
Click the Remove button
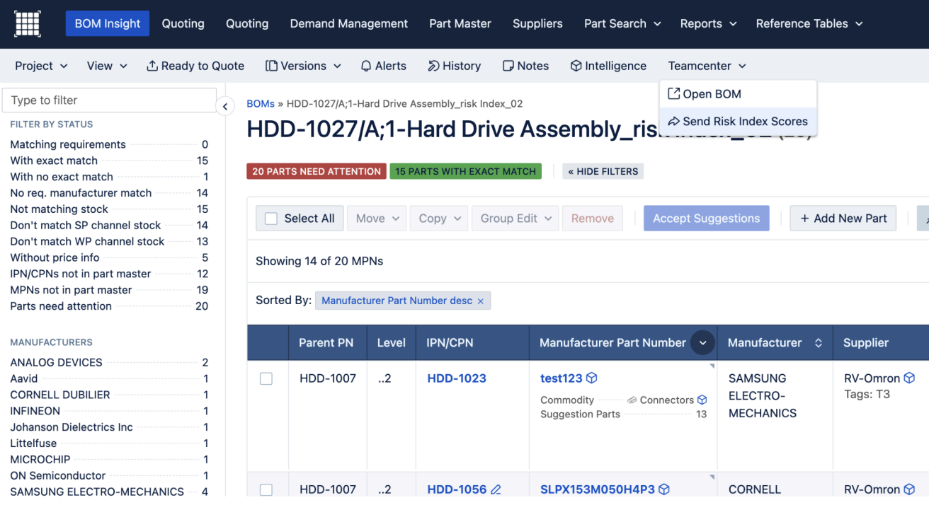(x=592, y=219)
